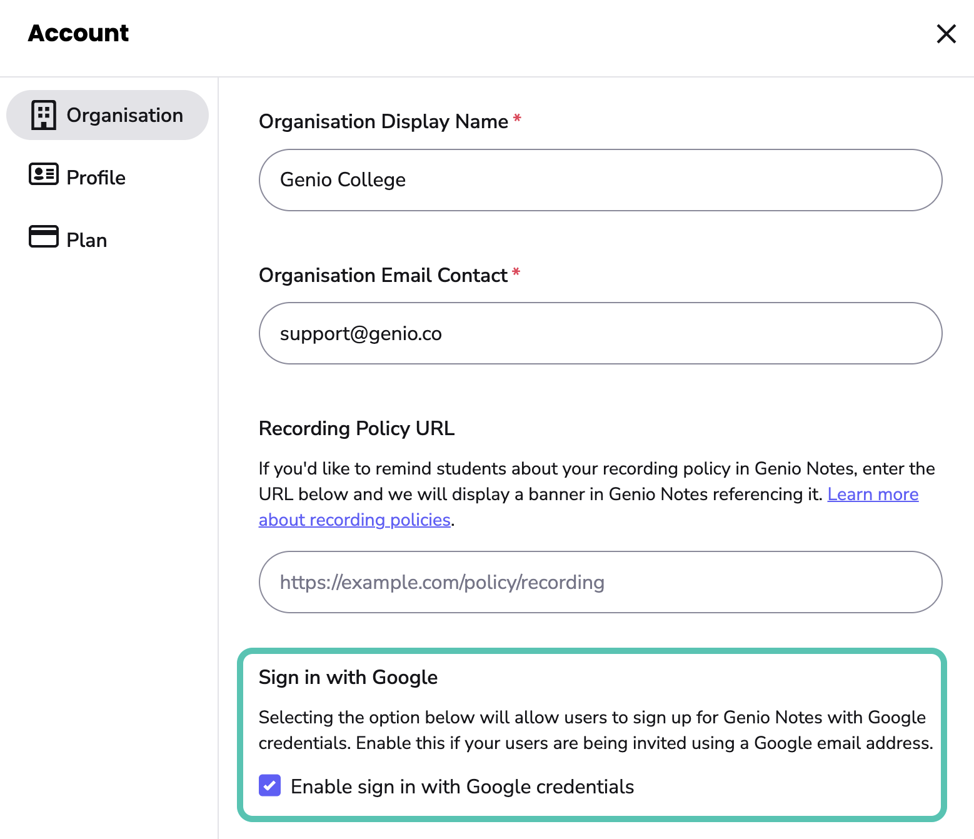Click the Recording Policy URL heading
The height and width of the screenshot is (839, 974).
(x=356, y=428)
